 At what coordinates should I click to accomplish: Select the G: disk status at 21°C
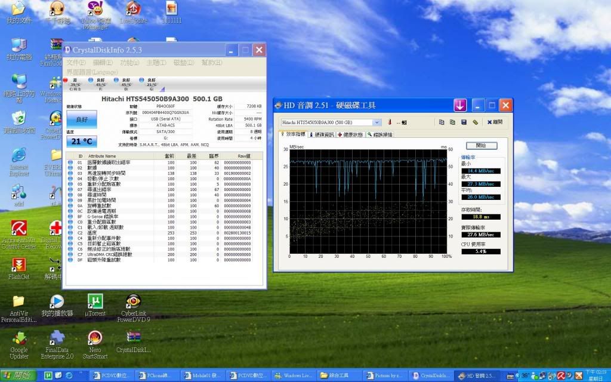(149, 84)
